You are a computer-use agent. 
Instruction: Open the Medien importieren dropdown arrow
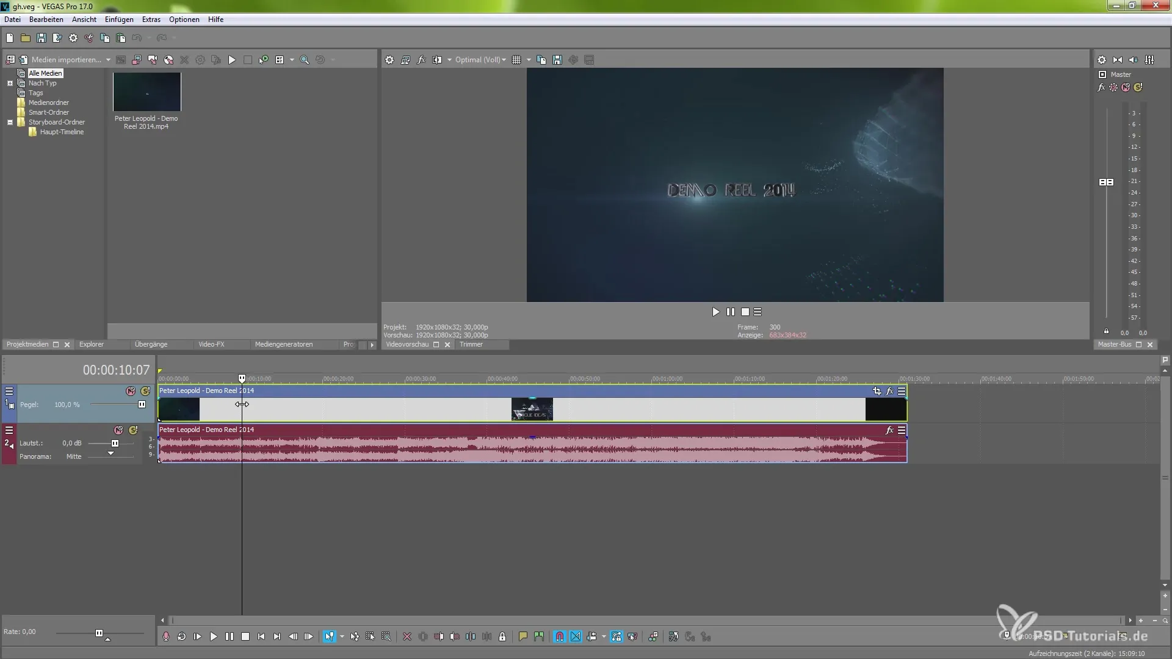pos(108,60)
